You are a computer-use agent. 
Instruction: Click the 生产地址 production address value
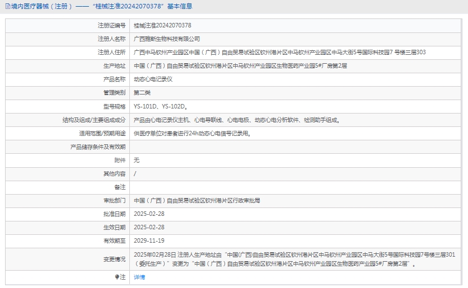[x=241, y=65]
